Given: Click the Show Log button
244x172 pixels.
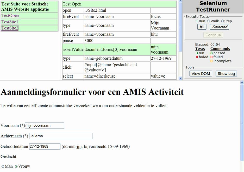Looking at the screenshot, I should point(226,74).
